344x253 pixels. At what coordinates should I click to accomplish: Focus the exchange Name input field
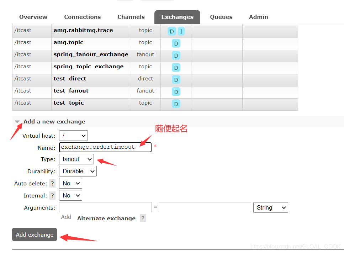(x=105, y=147)
